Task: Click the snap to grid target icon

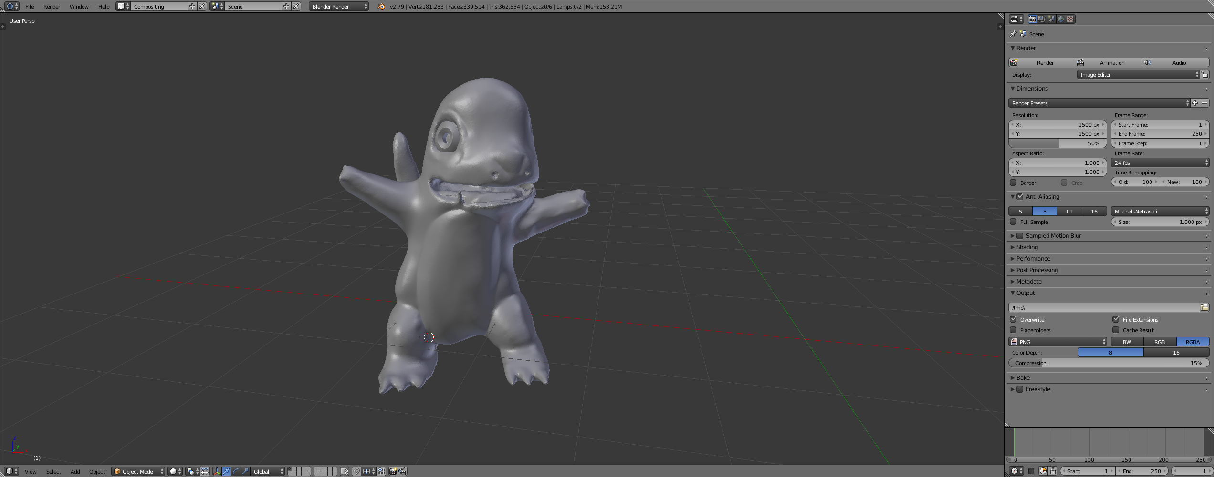Action: pos(381,471)
